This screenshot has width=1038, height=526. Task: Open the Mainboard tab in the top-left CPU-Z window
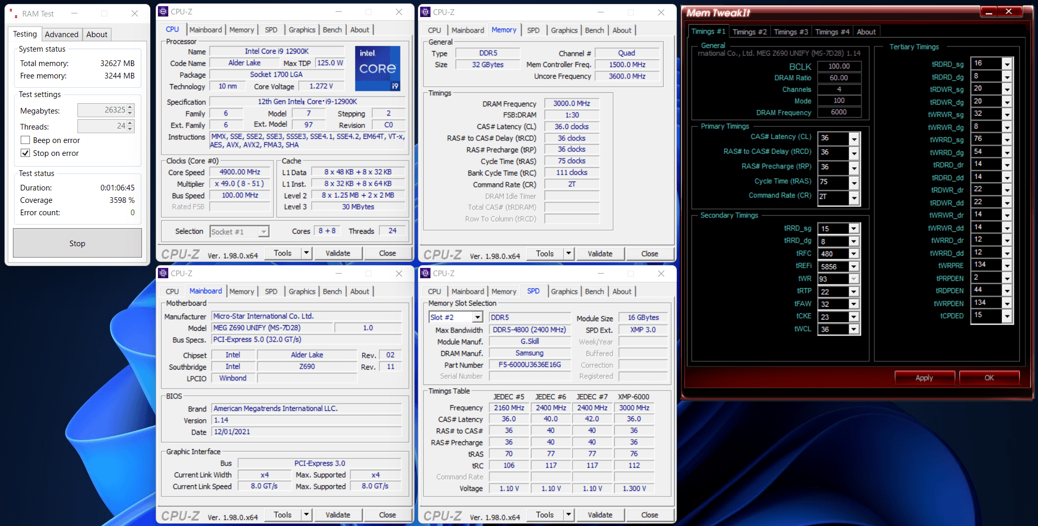tap(205, 30)
